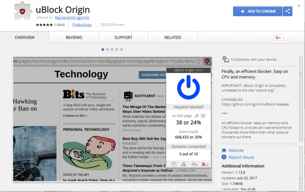Click the See all 46 languages link
The width and height of the screenshot is (305, 192).
[x=248, y=189]
